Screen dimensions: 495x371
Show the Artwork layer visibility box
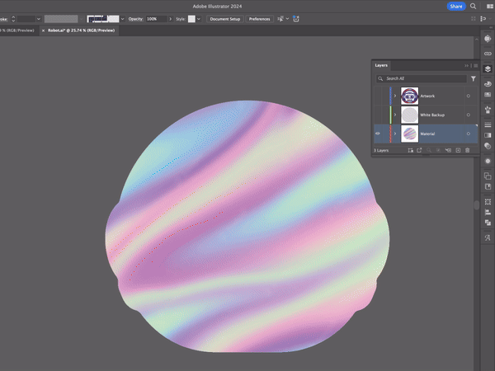pyautogui.click(x=378, y=96)
